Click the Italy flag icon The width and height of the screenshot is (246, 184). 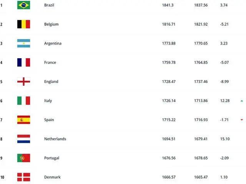(23, 100)
